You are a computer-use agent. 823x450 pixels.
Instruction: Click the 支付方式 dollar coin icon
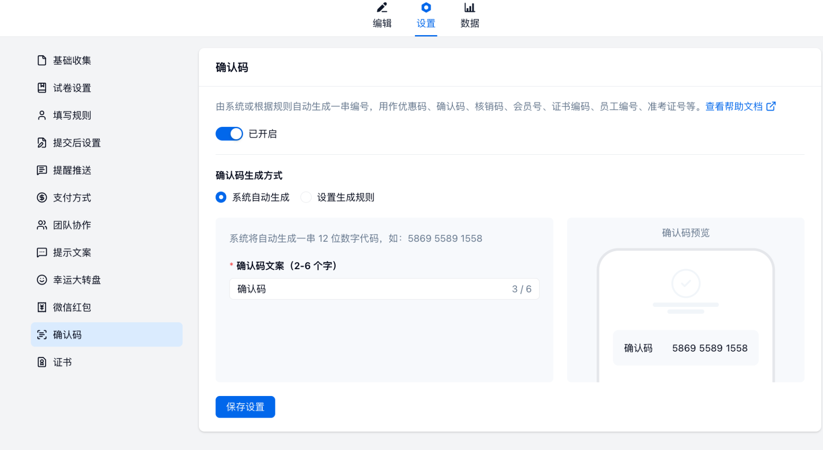42,198
